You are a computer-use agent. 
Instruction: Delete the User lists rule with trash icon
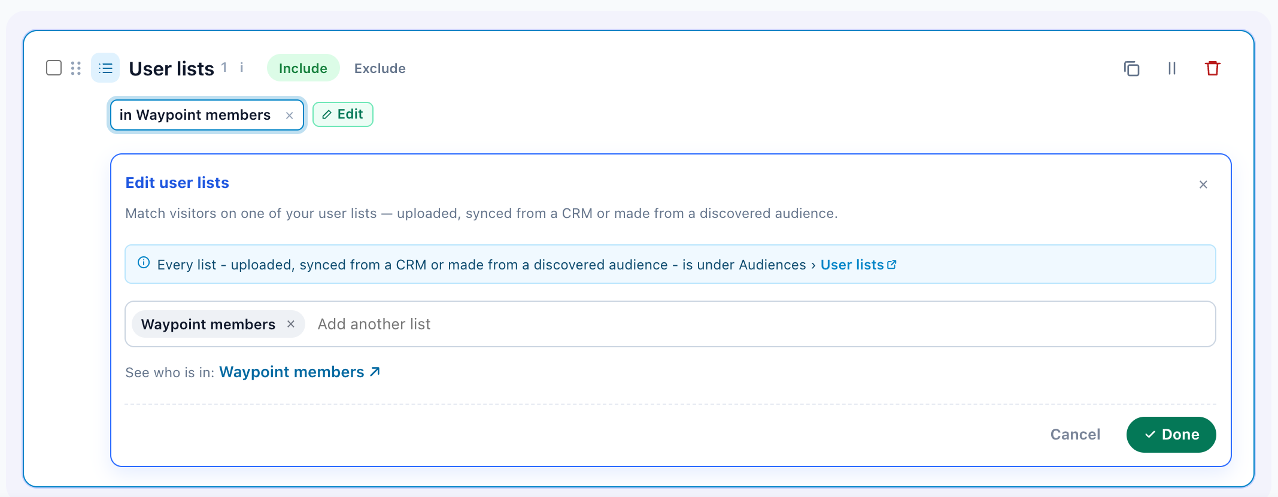click(x=1213, y=68)
